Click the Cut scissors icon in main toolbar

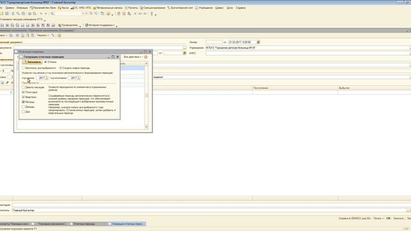[13, 13]
